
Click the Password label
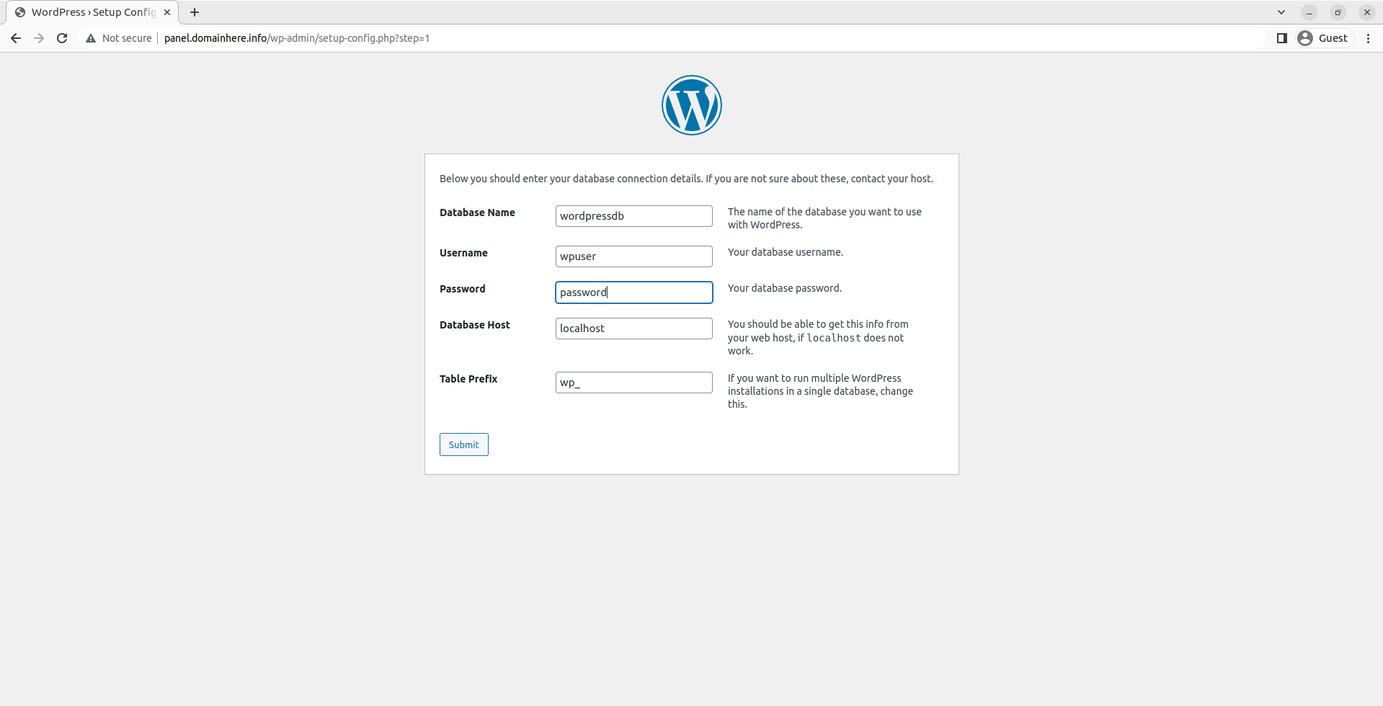tap(463, 289)
